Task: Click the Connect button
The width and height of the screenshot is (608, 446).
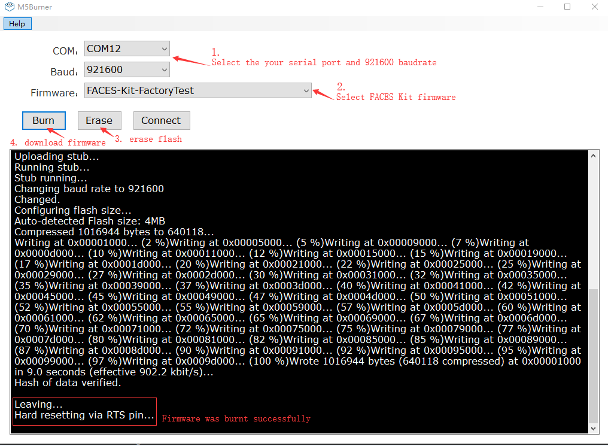Action: [x=162, y=120]
